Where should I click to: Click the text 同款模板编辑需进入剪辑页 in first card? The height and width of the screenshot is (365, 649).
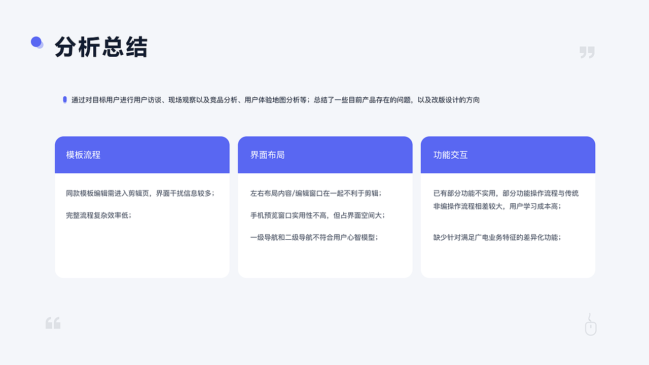(142, 193)
